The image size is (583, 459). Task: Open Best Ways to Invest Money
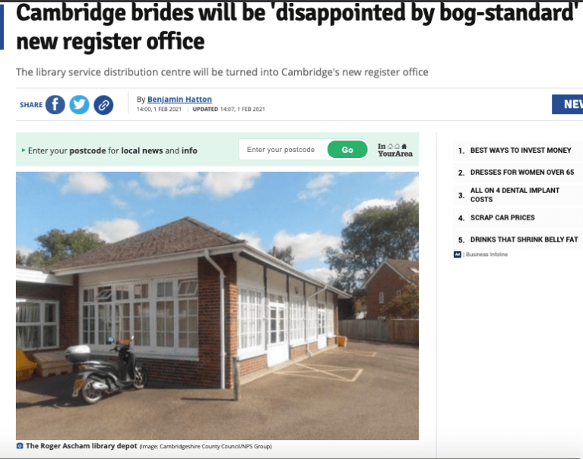tap(521, 150)
